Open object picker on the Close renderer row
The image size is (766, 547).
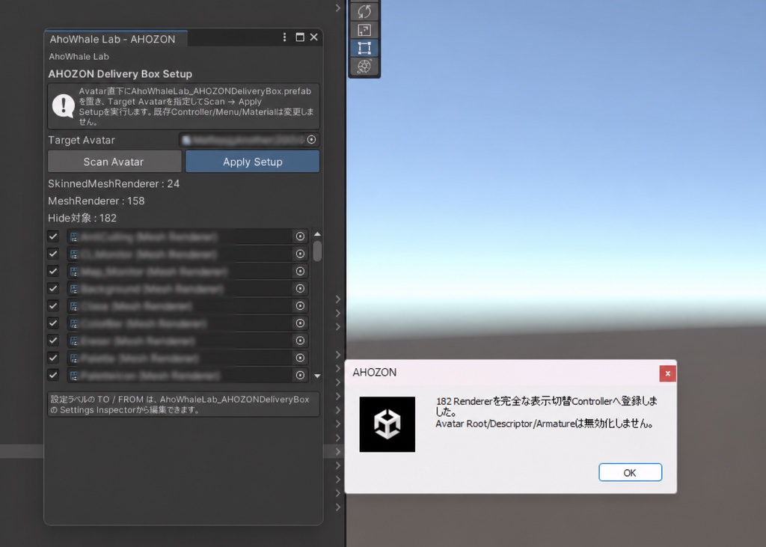coord(301,306)
